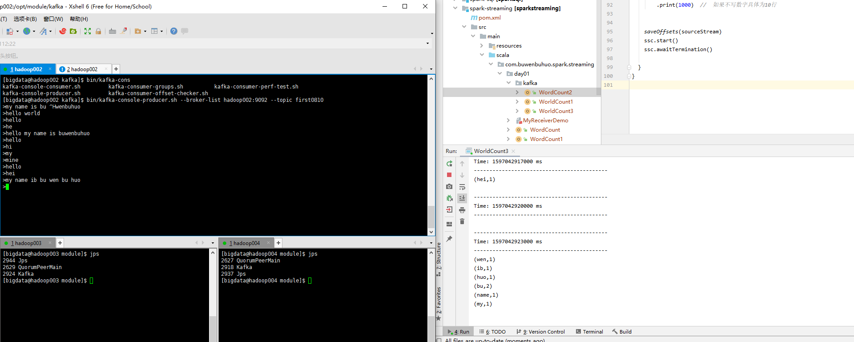
Task: Open the 帮助(H) menu in Xshell
Action: pos(79,19)
